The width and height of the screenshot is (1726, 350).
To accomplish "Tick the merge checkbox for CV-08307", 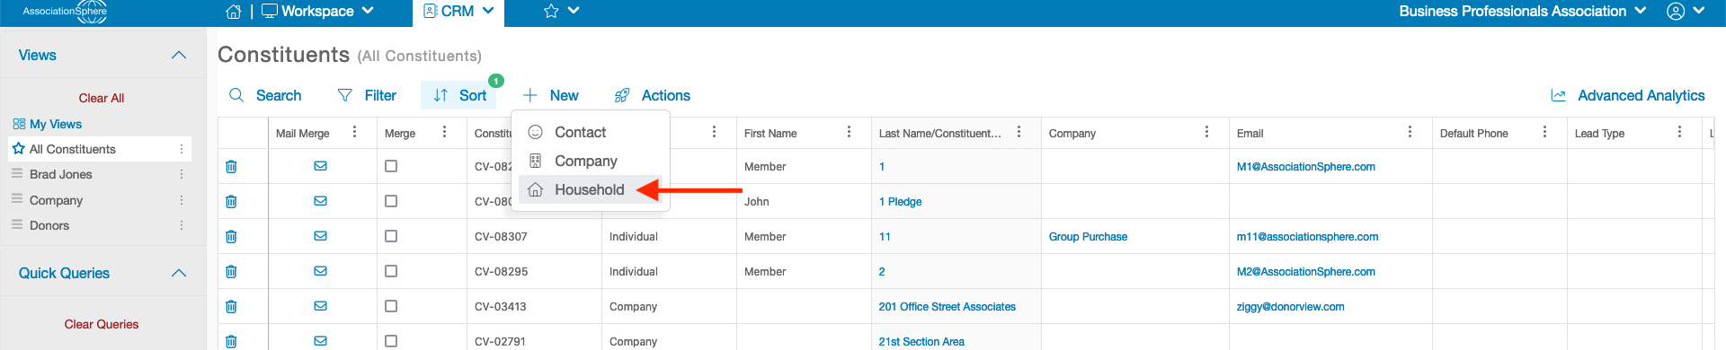I will coord(391,236).
